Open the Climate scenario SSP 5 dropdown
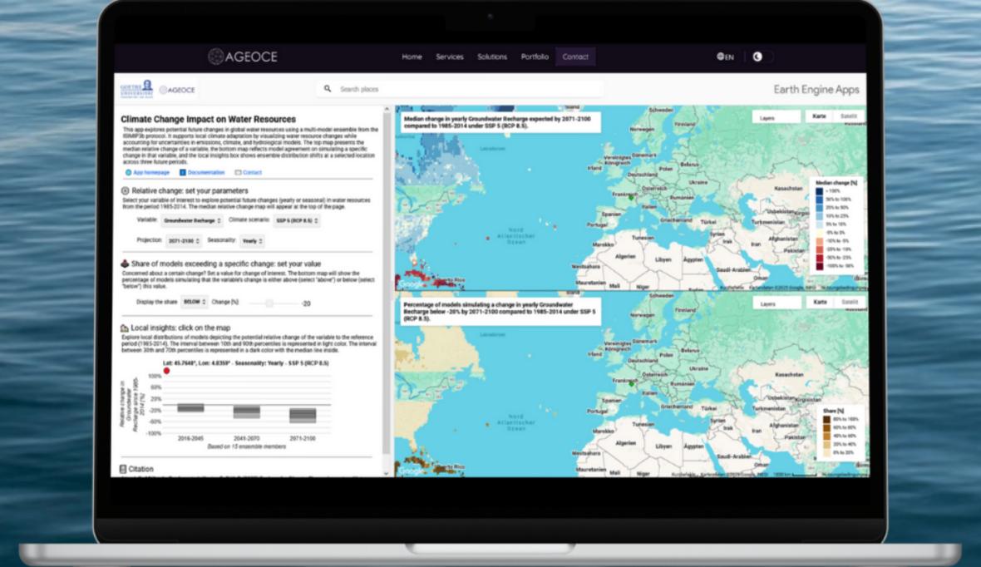The height and width of the screenshot is (567, 981). (298, 221)
